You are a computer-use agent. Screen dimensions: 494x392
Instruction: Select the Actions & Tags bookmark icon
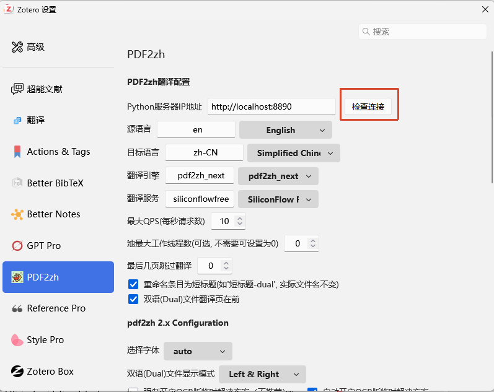point(17,152)
